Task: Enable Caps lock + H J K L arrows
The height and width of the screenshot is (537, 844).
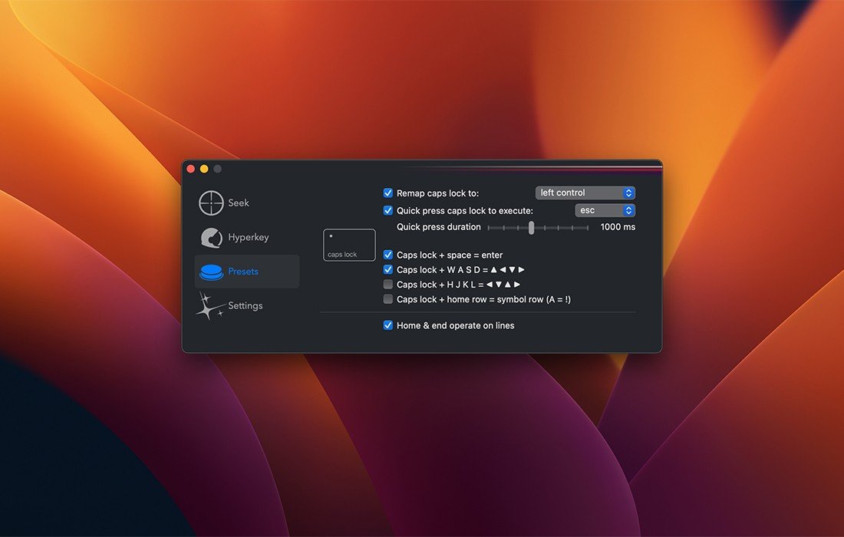Action: [388, 285]
